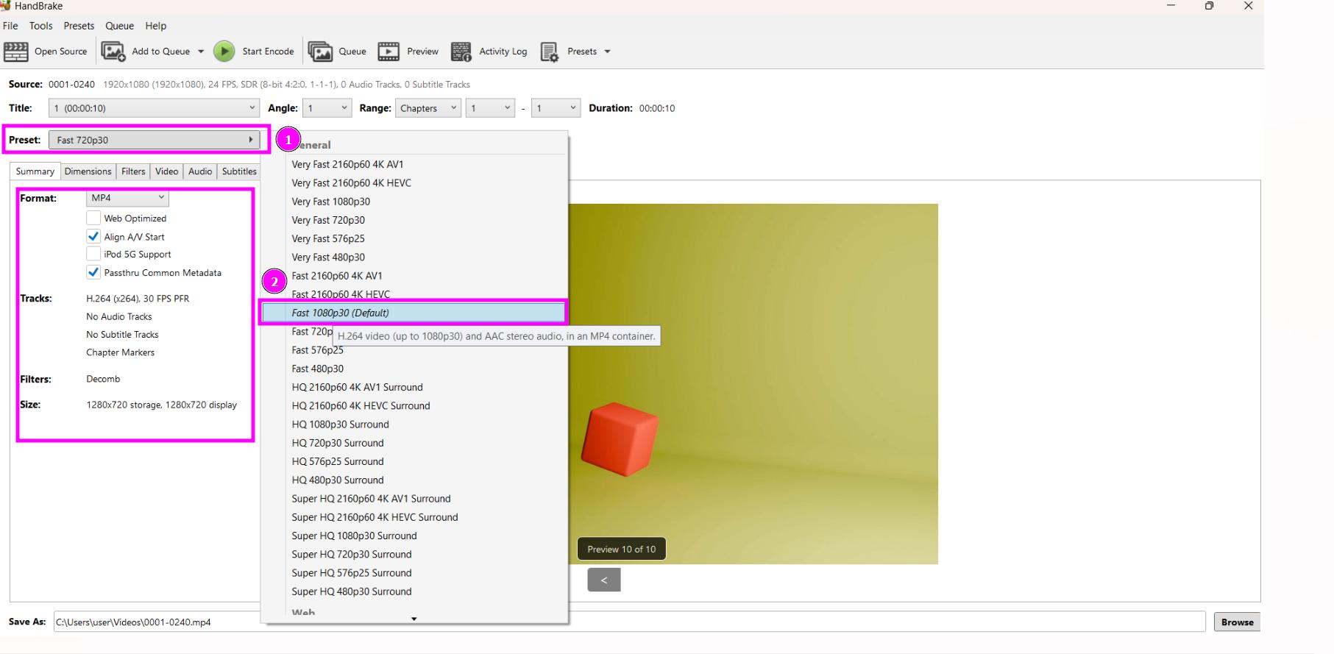Switch to the Audio tab
Screen dimensions: 1334x654
pos(200,171)
